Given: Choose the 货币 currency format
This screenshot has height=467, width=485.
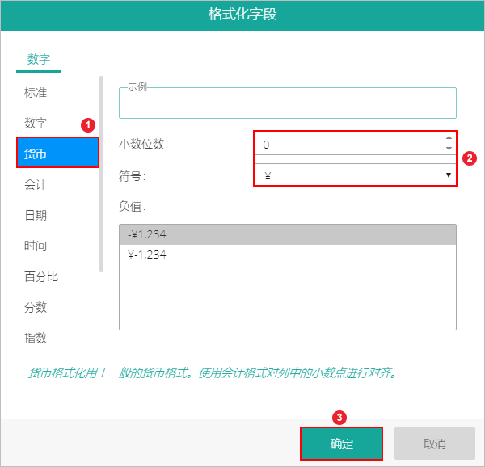Looking at the screenshot, I should 57,154.
